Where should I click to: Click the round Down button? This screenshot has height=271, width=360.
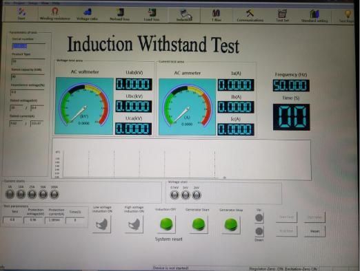click(259, 231)
